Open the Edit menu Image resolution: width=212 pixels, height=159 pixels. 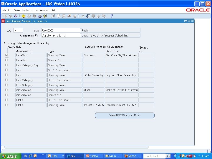(10, 10)
